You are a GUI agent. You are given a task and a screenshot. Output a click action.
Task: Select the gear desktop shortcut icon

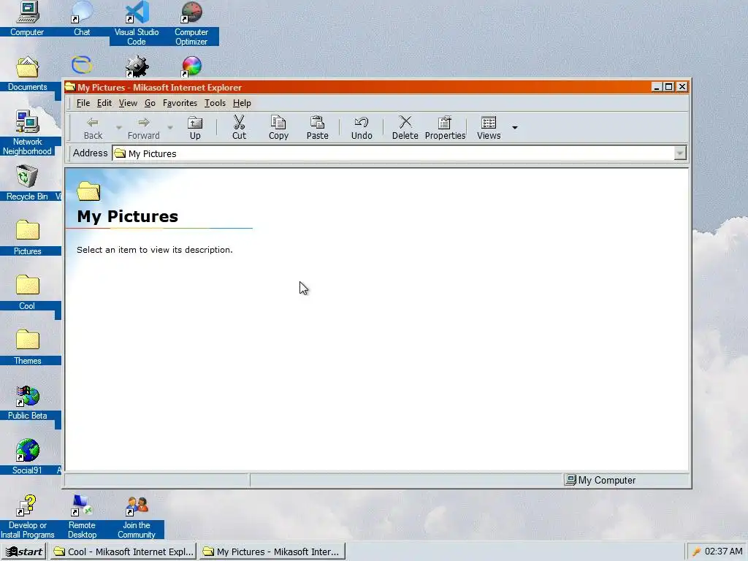[137, 66]
